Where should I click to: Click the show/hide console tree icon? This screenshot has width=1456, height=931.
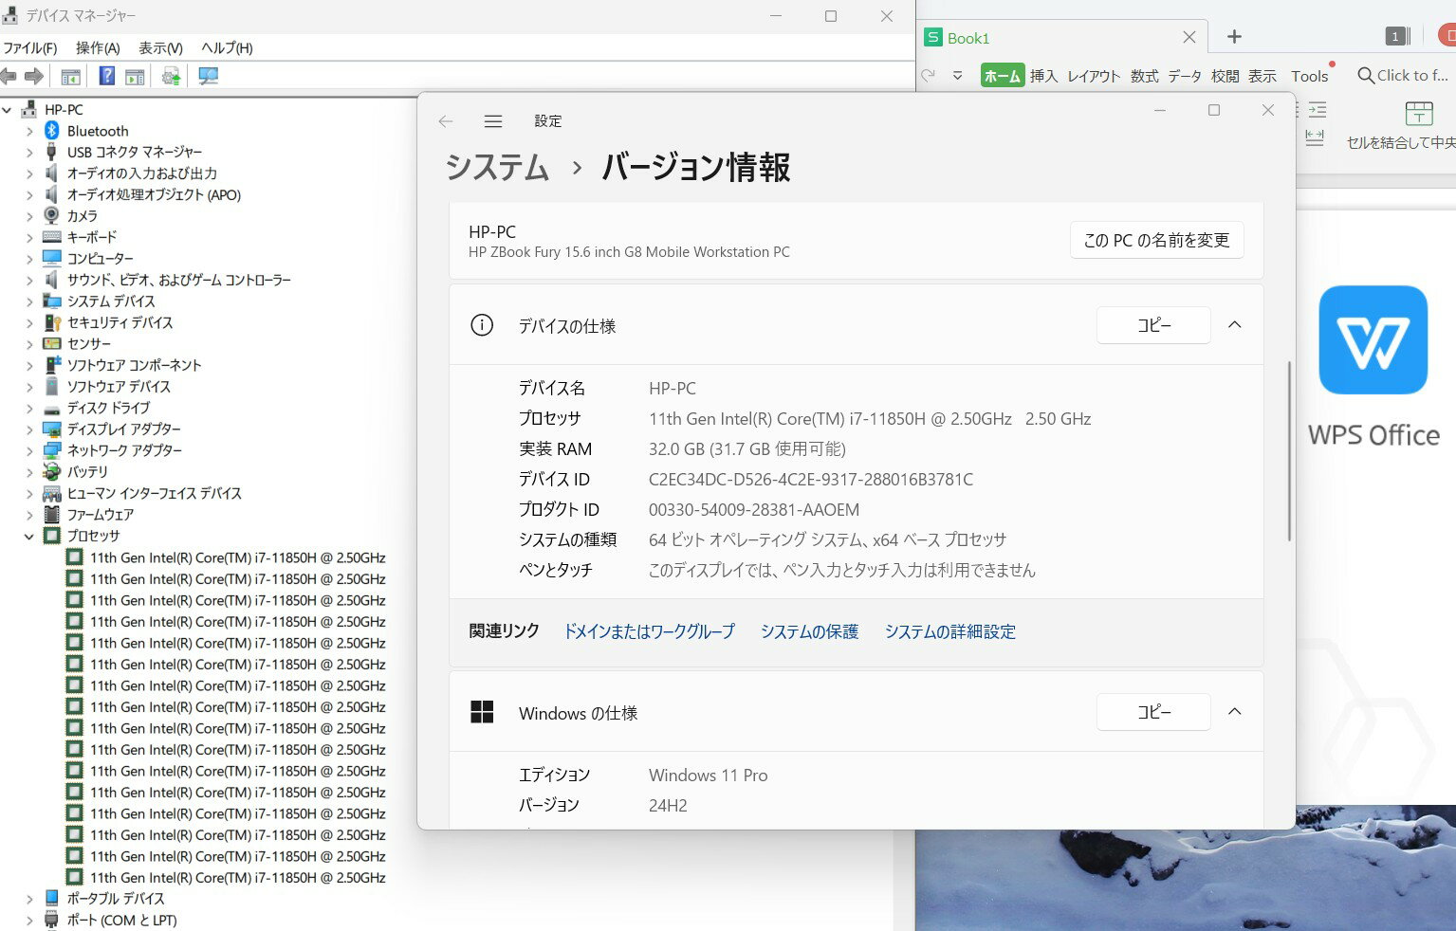click(x=71, y=77)
